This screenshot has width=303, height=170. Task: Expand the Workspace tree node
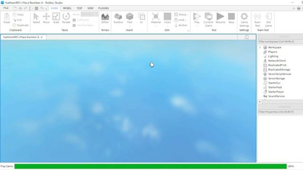(x=260, y=47)
